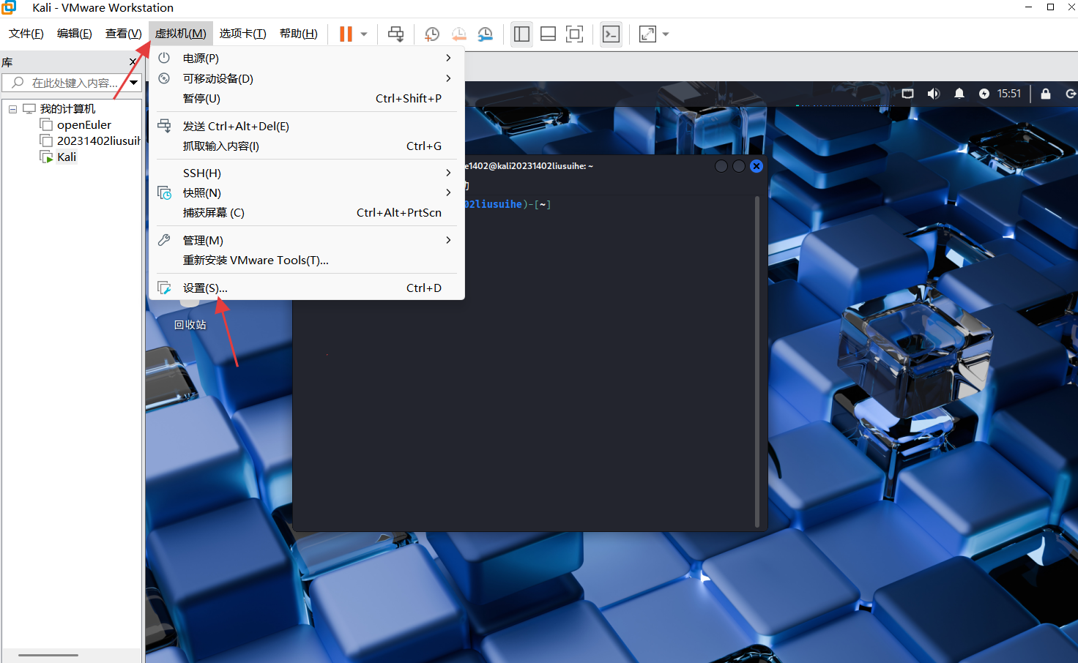Expand the SSH(H) submenu
1078x663 pixels.
[x=307, y=173]
